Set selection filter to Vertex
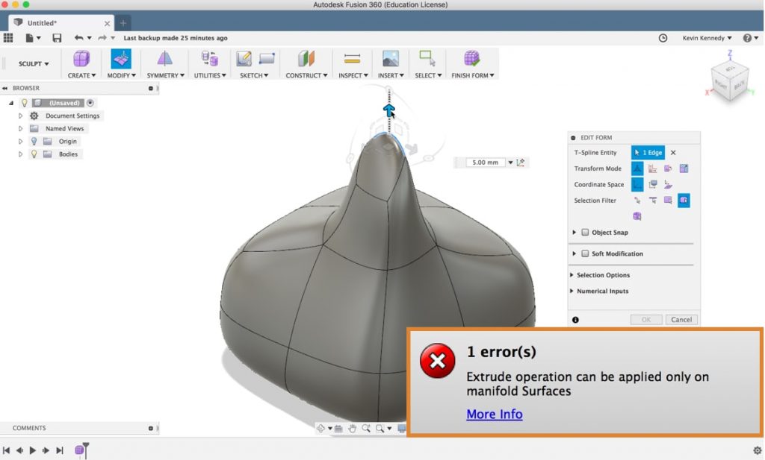Viewport: 765px width, 460px height. coord(637,200)
